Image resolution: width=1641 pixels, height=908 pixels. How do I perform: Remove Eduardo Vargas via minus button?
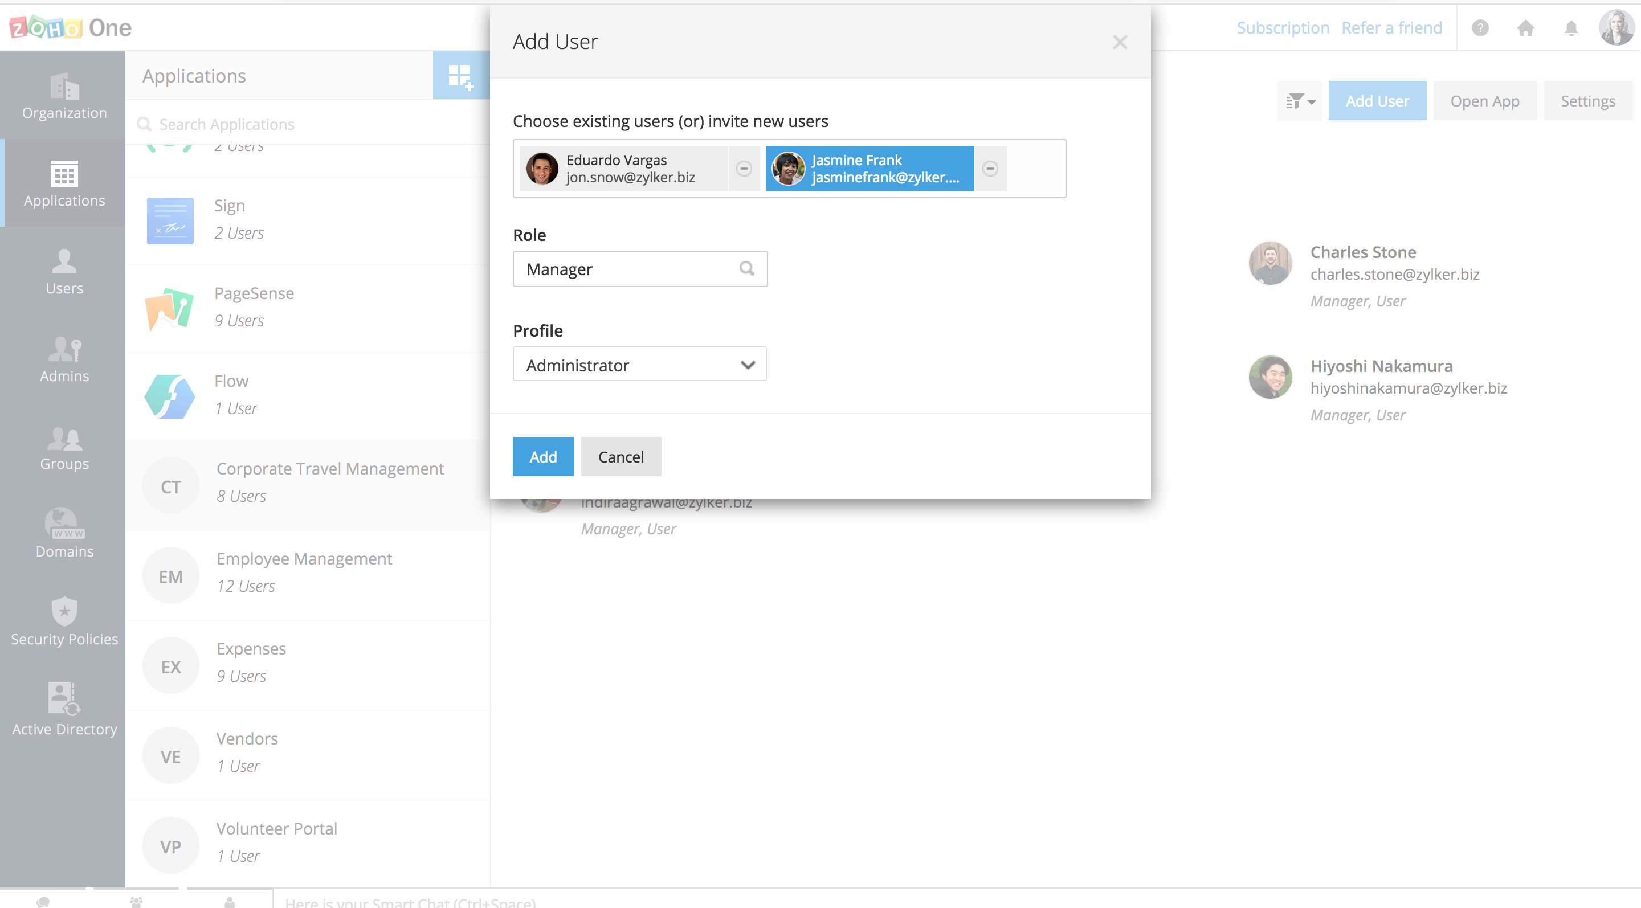[x=744, y=168]
